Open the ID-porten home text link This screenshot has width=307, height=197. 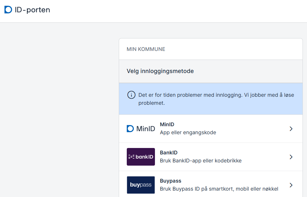click(32, 10)
